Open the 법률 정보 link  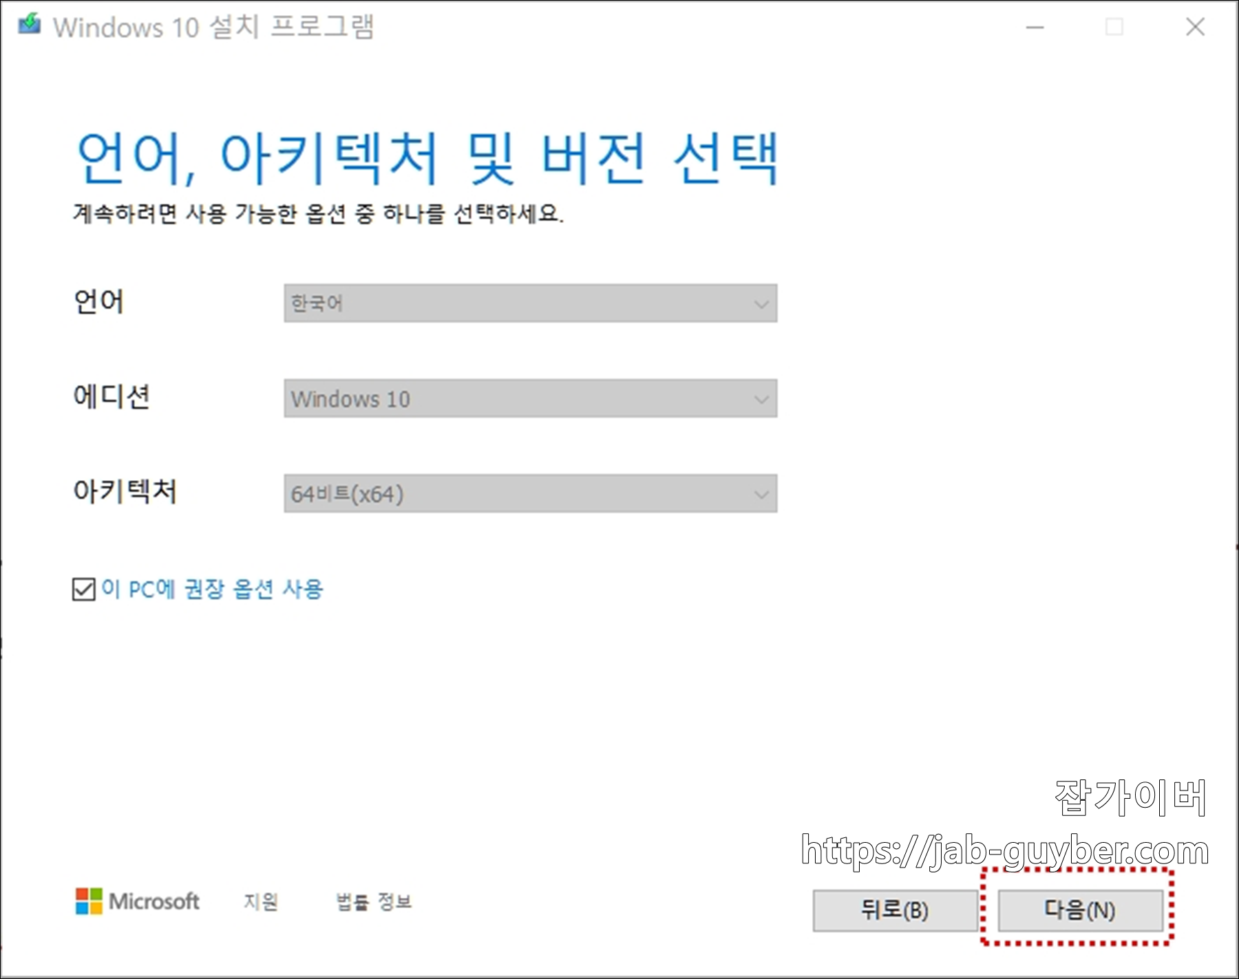374,901
